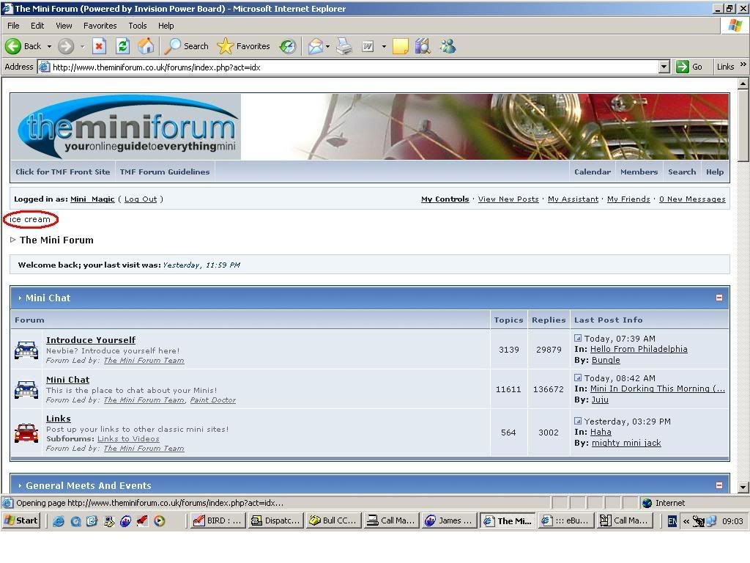The image size is (750, 563).
Task: Switch to the Dispatc... taskbar window
Action: [x=276, y=521]
